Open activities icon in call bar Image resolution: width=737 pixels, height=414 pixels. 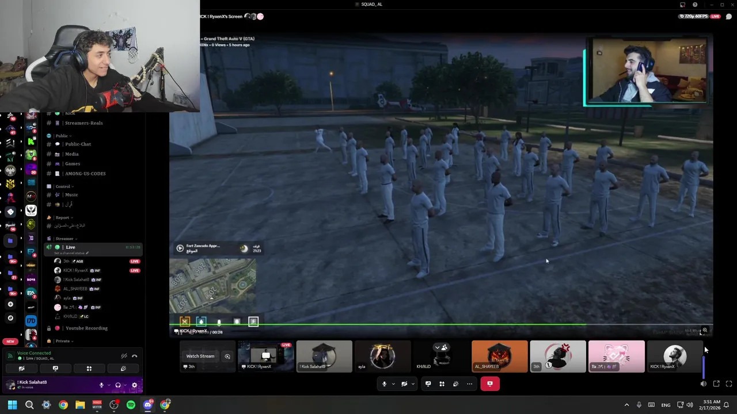tap(442, 384)
